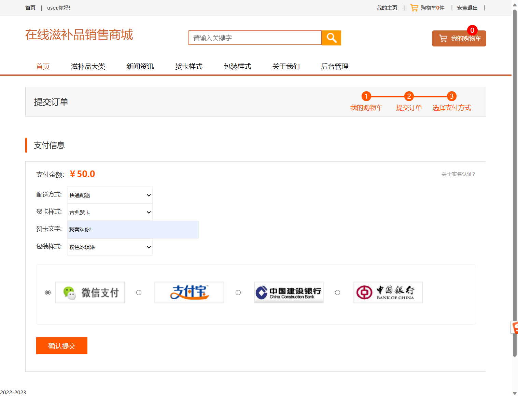Click the China Construction Bank logo

point(289,292)
